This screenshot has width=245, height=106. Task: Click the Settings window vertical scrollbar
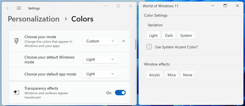135,44
